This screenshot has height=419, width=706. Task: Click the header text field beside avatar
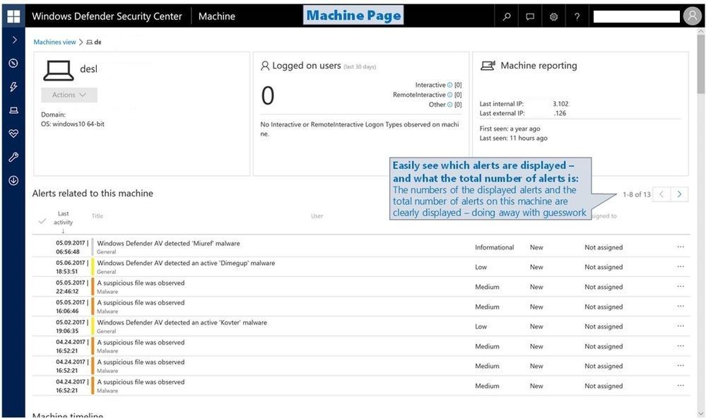(636, 17)
